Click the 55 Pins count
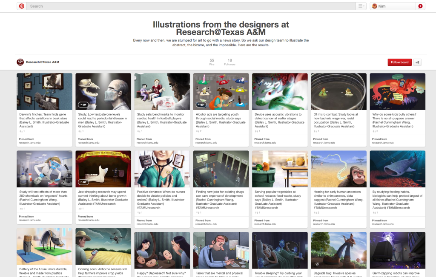 point(212,62)
